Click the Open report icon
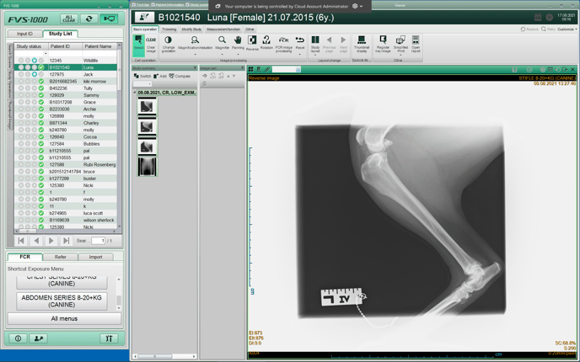Image resolution: width=580 pixels, height=362 pixels. coord(416,42)
